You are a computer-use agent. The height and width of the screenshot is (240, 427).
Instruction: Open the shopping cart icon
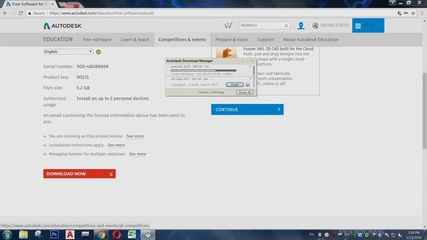coord(228,25)
